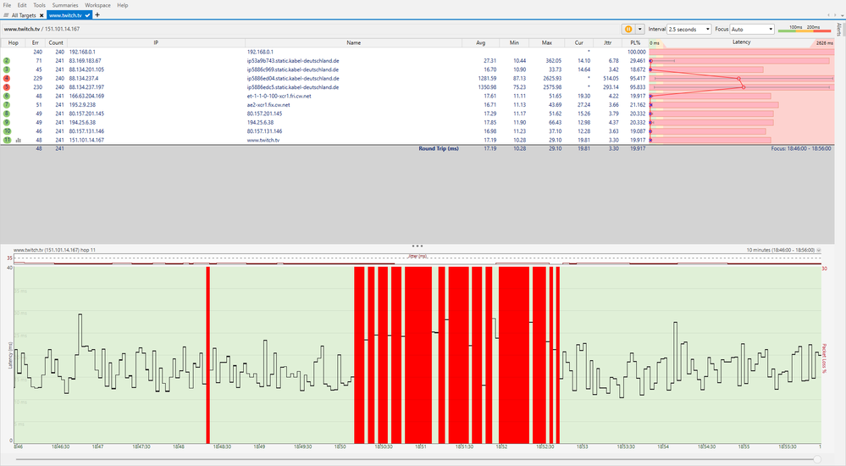
Task: Open the Interval dropdown showing 2.5 seconds
Action: click(688, 29)
